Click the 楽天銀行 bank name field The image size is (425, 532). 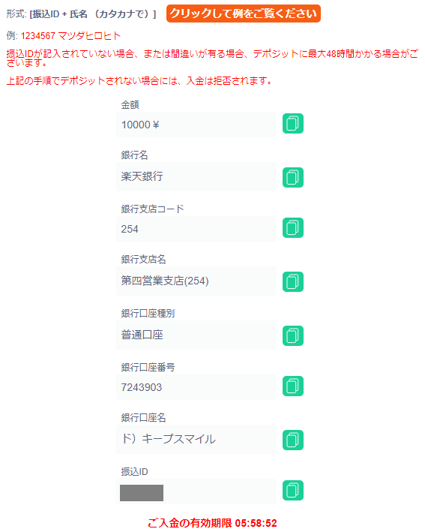pyautogui.click(x=196, y=176)
